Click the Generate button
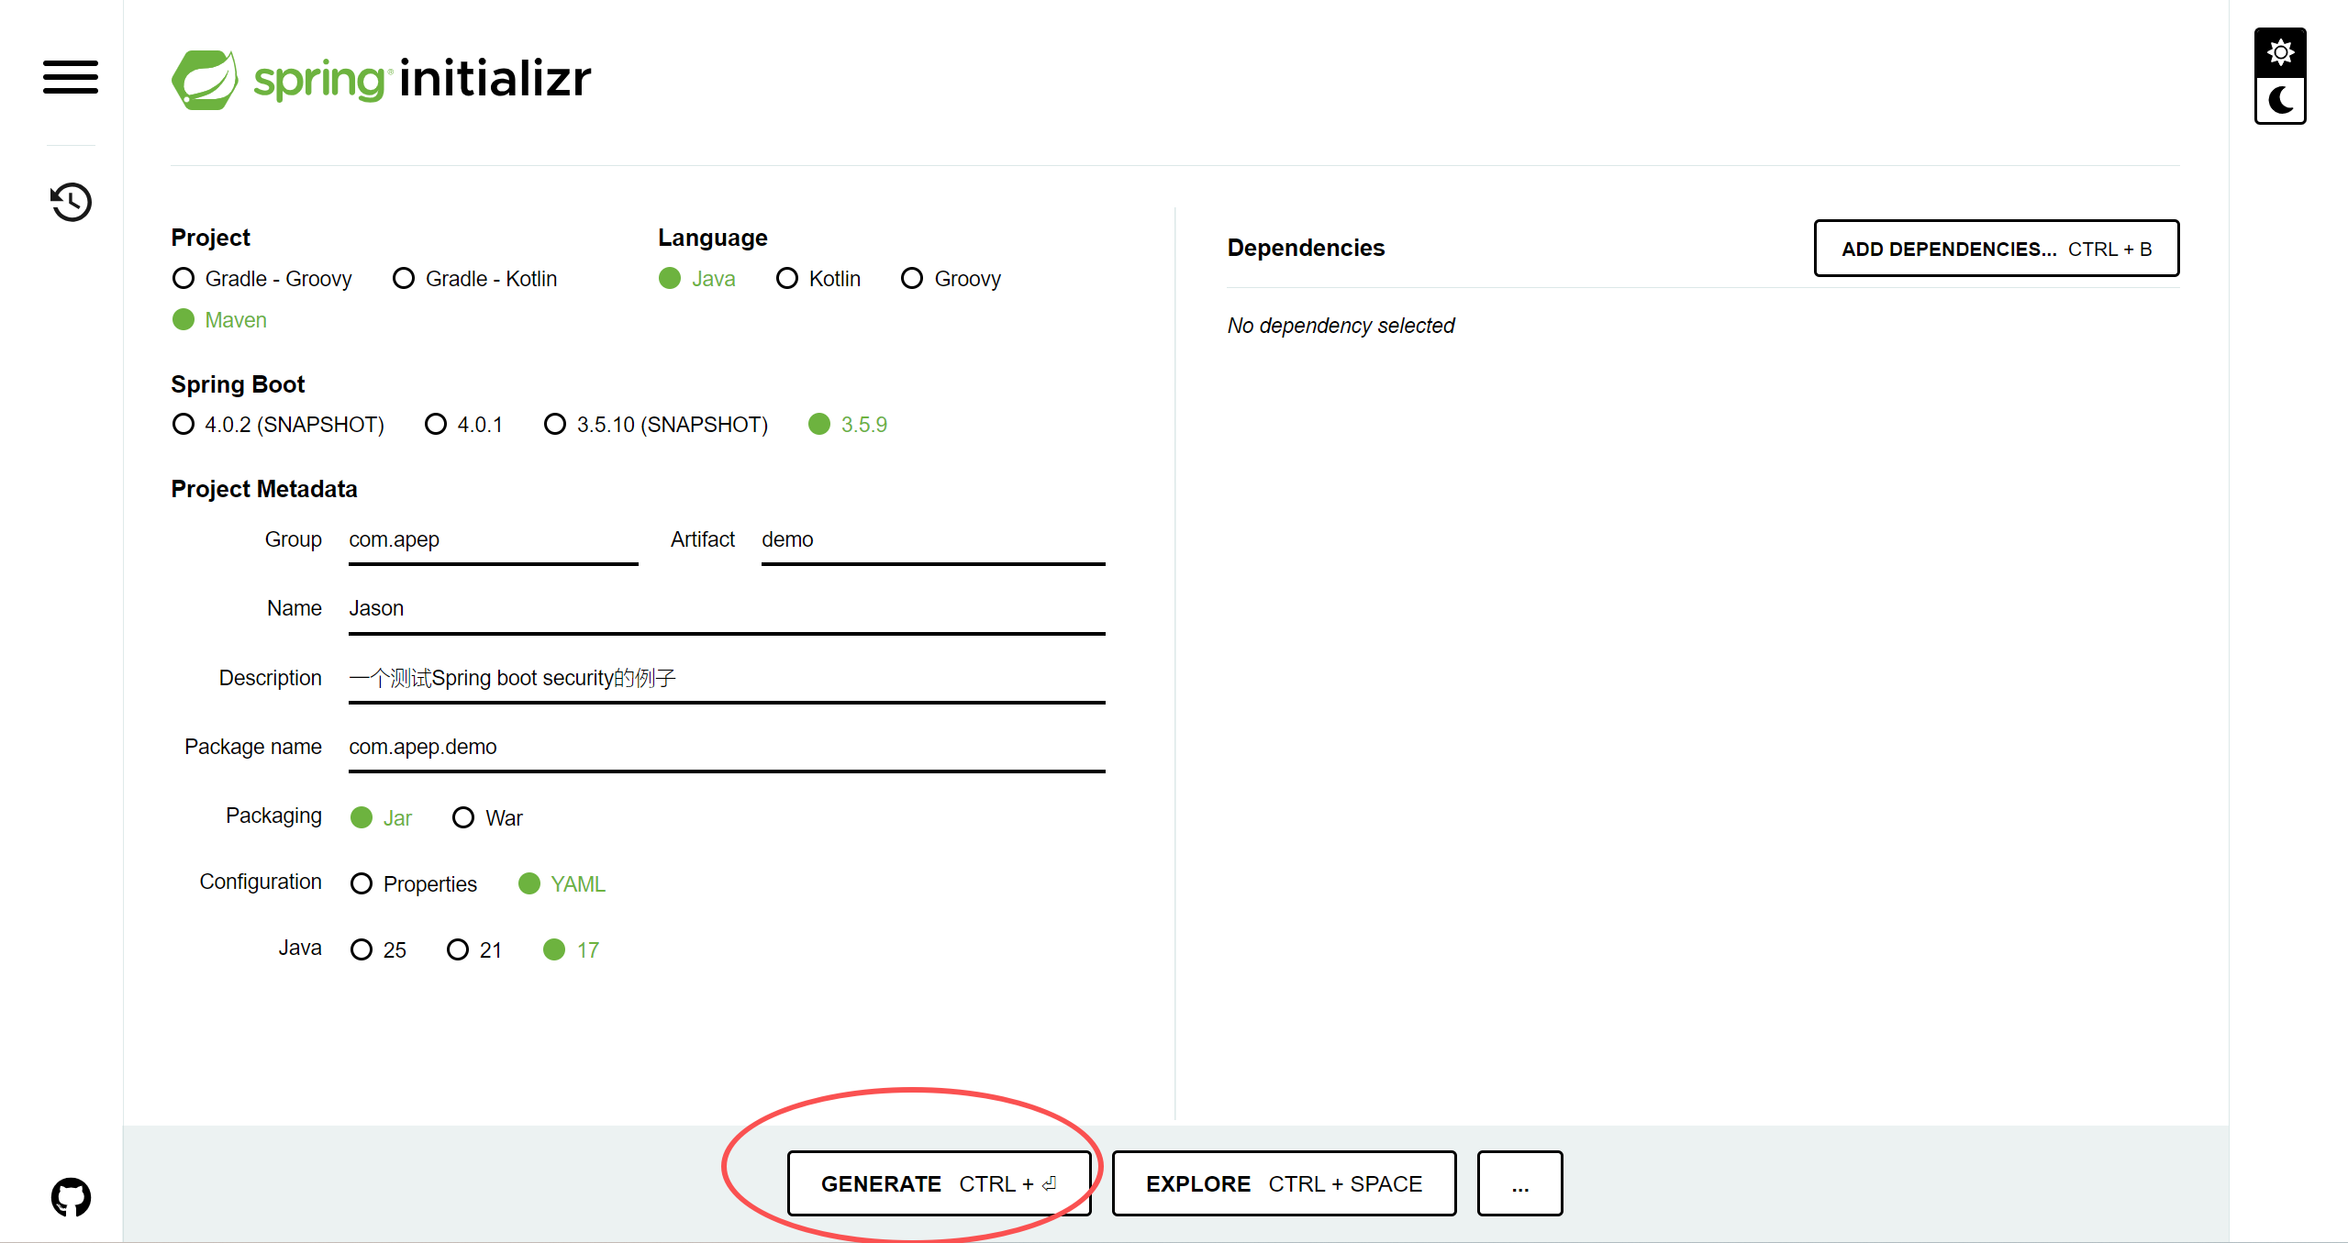Viewport: 2348px width, 1243px height. (x=939, y=1184)
